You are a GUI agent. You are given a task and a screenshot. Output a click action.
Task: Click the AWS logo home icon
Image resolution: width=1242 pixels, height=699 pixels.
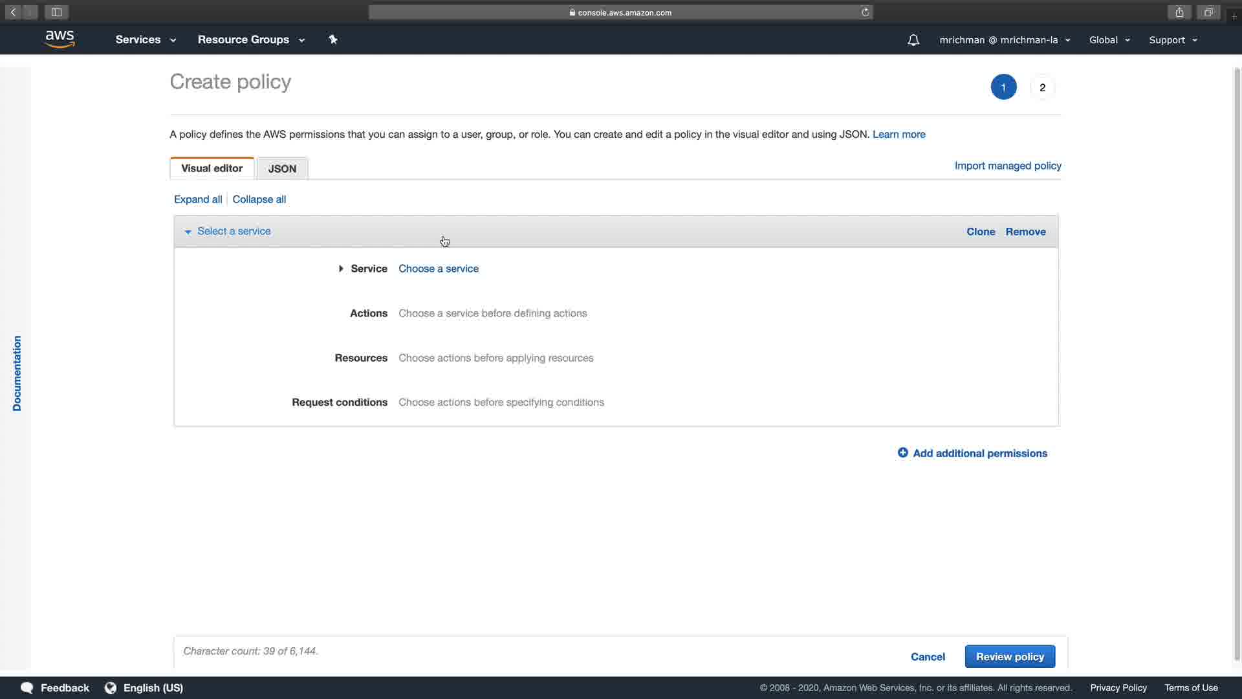(60, 39)
